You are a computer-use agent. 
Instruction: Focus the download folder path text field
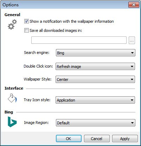pos(79,40)
